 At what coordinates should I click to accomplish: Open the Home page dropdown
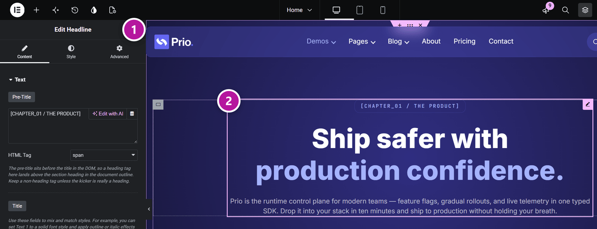(299, 10)
